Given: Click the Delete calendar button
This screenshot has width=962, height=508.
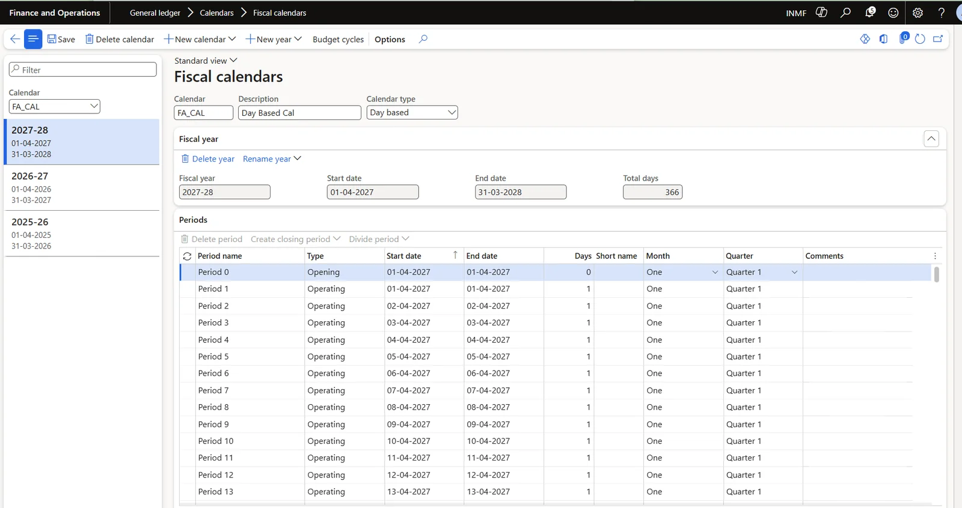Looking at the screenshot, I should pyautogui.click(x=120, y=39).
